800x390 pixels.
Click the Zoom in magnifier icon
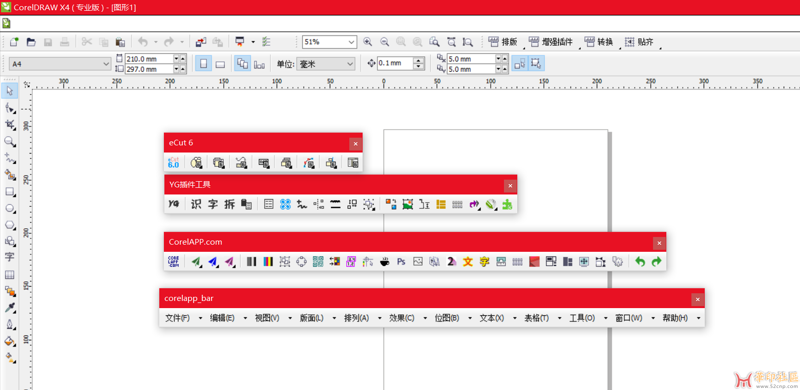tap(367, 42)
